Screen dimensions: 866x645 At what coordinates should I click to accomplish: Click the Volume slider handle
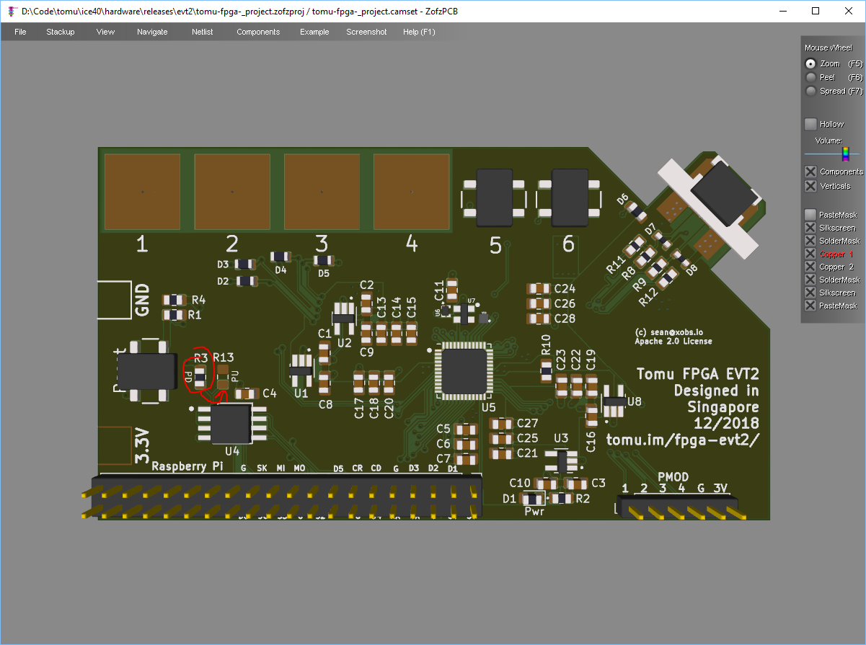coord(845,154)
